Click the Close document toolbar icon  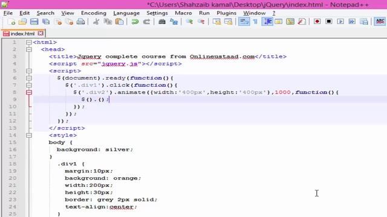pyautogui.click(x=58, y=22)
